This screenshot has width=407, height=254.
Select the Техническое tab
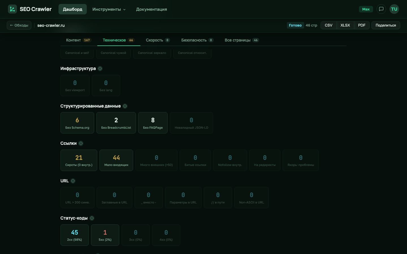[x=119, y=40]
